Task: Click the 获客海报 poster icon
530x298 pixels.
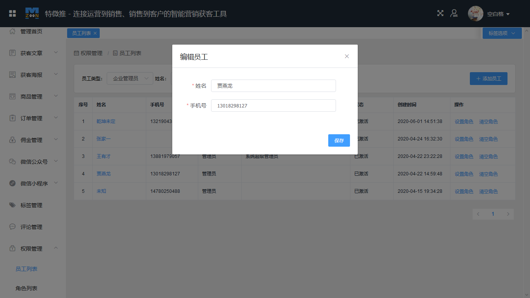Action: (12, 74)
